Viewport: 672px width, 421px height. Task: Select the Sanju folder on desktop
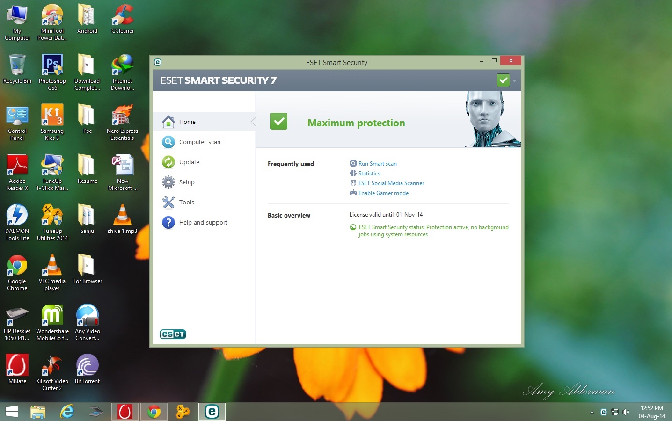pos(88,219)
